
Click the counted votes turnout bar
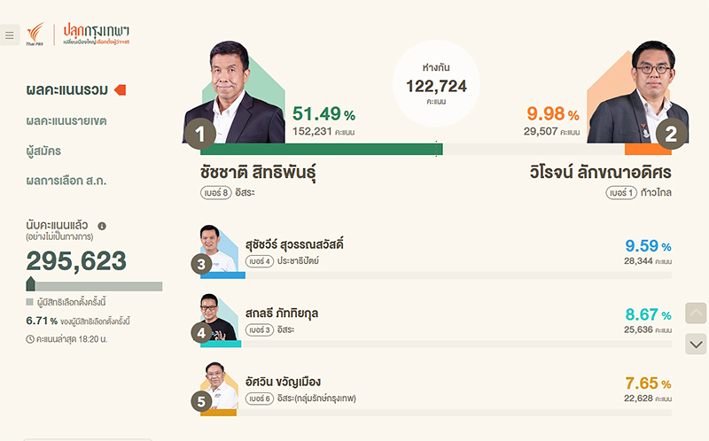[x=94, y=286]
